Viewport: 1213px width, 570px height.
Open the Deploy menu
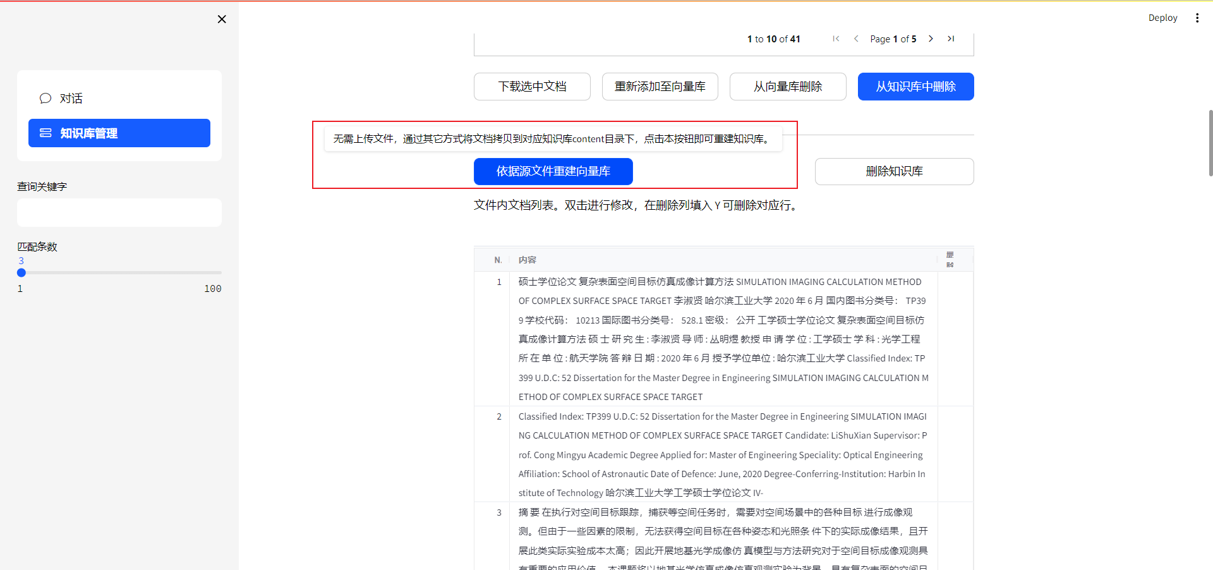1162,18
